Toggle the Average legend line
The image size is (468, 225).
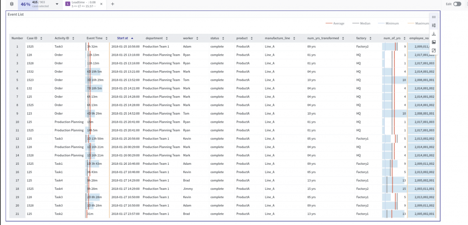(335, 23)
